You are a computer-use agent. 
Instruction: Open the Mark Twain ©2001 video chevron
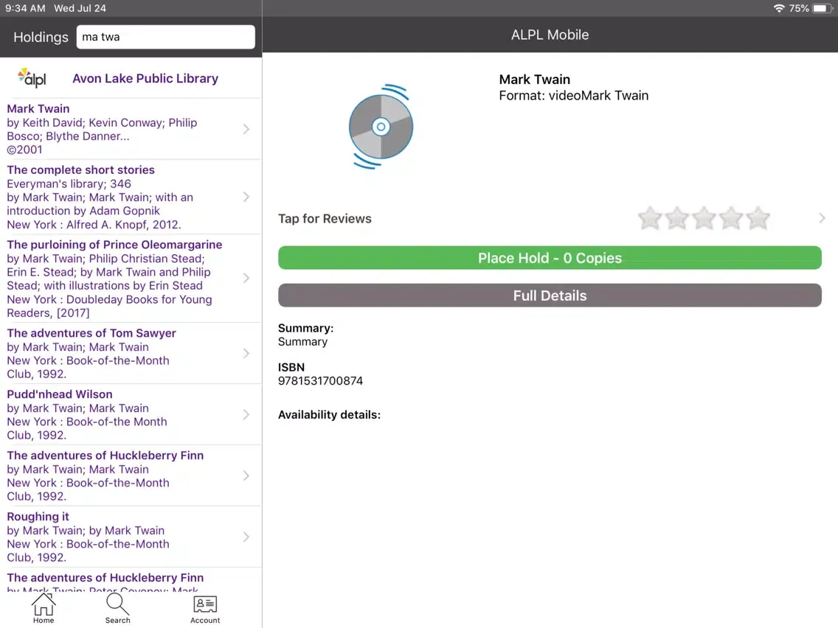(246, 129)
